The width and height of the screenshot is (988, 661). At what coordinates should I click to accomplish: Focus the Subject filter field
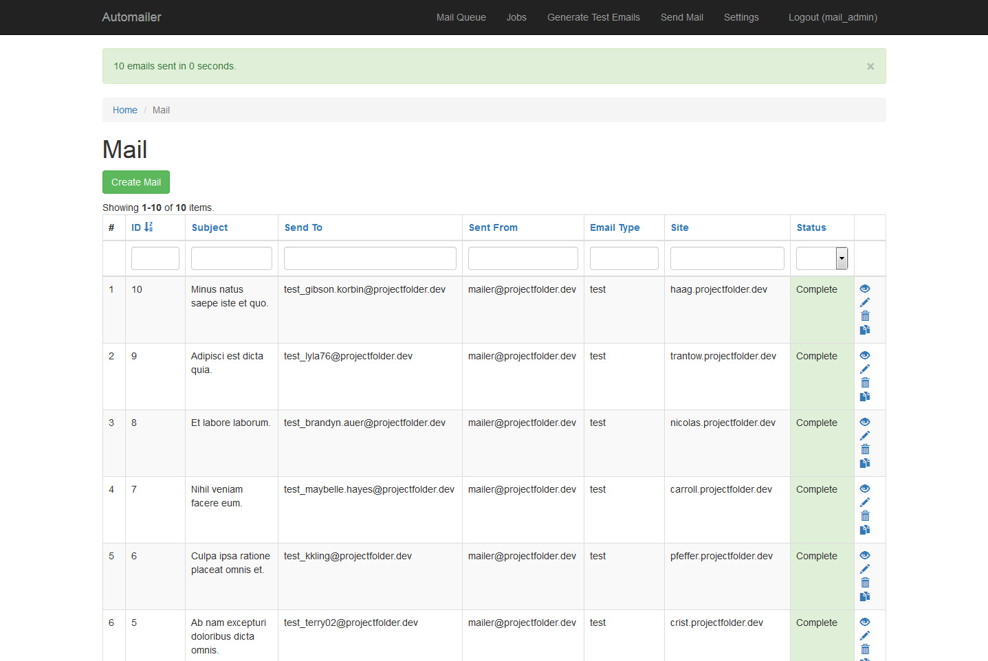pyautogui.click(x=232, y=258)
